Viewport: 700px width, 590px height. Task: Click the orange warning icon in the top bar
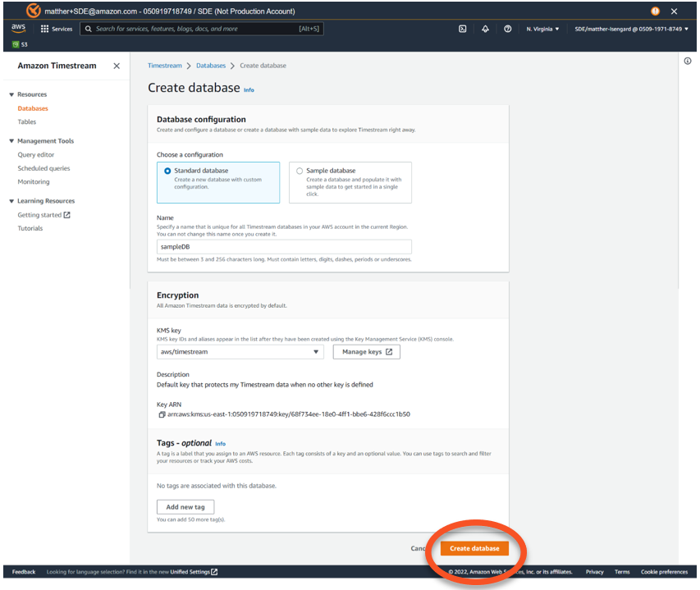[655, 11]
